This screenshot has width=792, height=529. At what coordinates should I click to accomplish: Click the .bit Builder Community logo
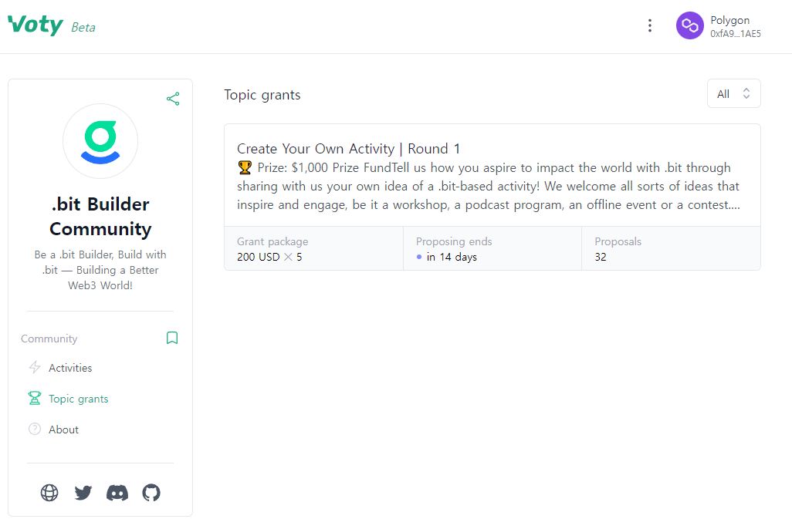(100, 141)
